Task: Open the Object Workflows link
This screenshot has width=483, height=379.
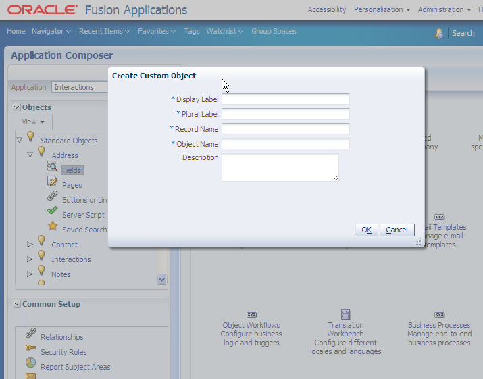Action: 251,325
